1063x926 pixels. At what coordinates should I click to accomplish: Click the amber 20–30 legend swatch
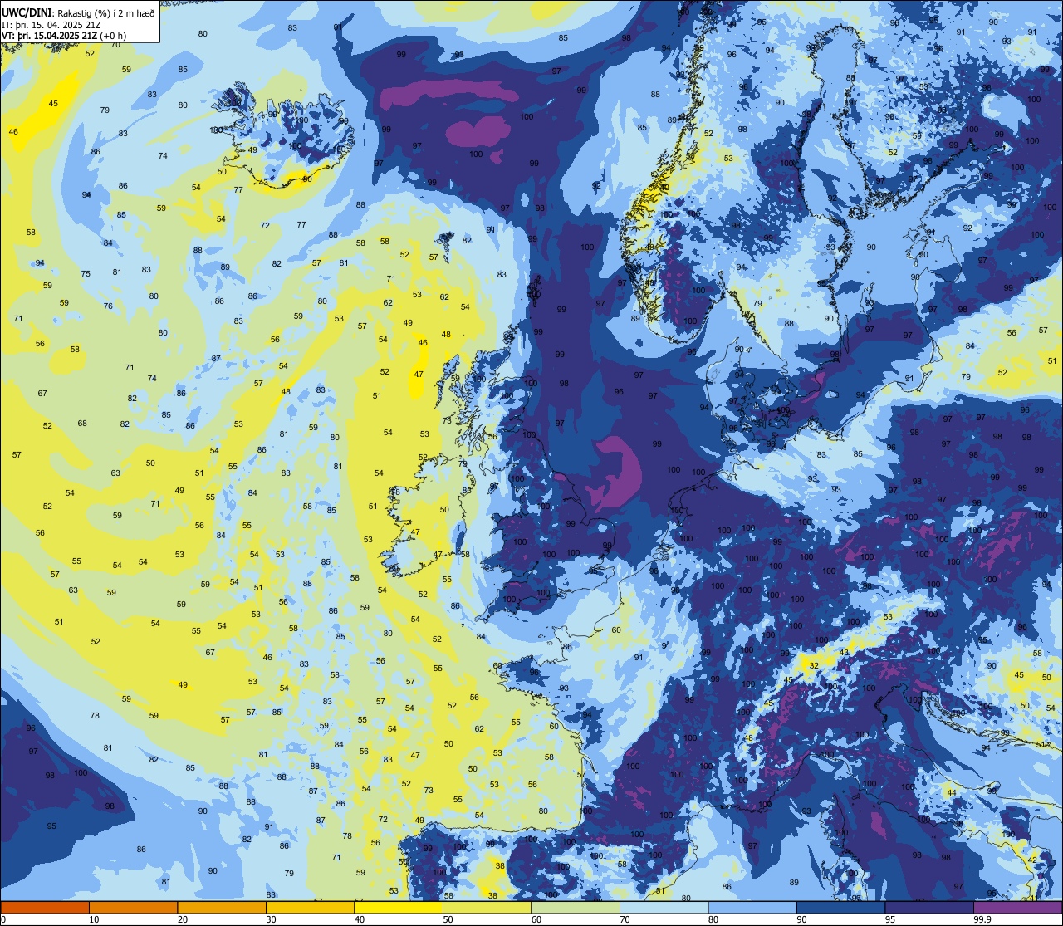[x=222, y=908]
